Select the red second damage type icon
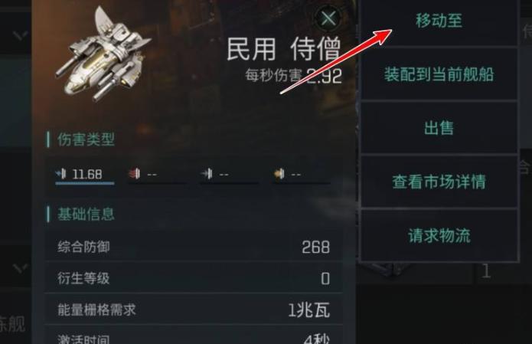The width and height of the screenshot is (532, 344). (x=134, y=174)
